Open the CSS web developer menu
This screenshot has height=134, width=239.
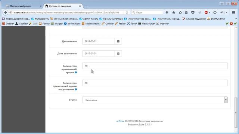coord(33,23)
